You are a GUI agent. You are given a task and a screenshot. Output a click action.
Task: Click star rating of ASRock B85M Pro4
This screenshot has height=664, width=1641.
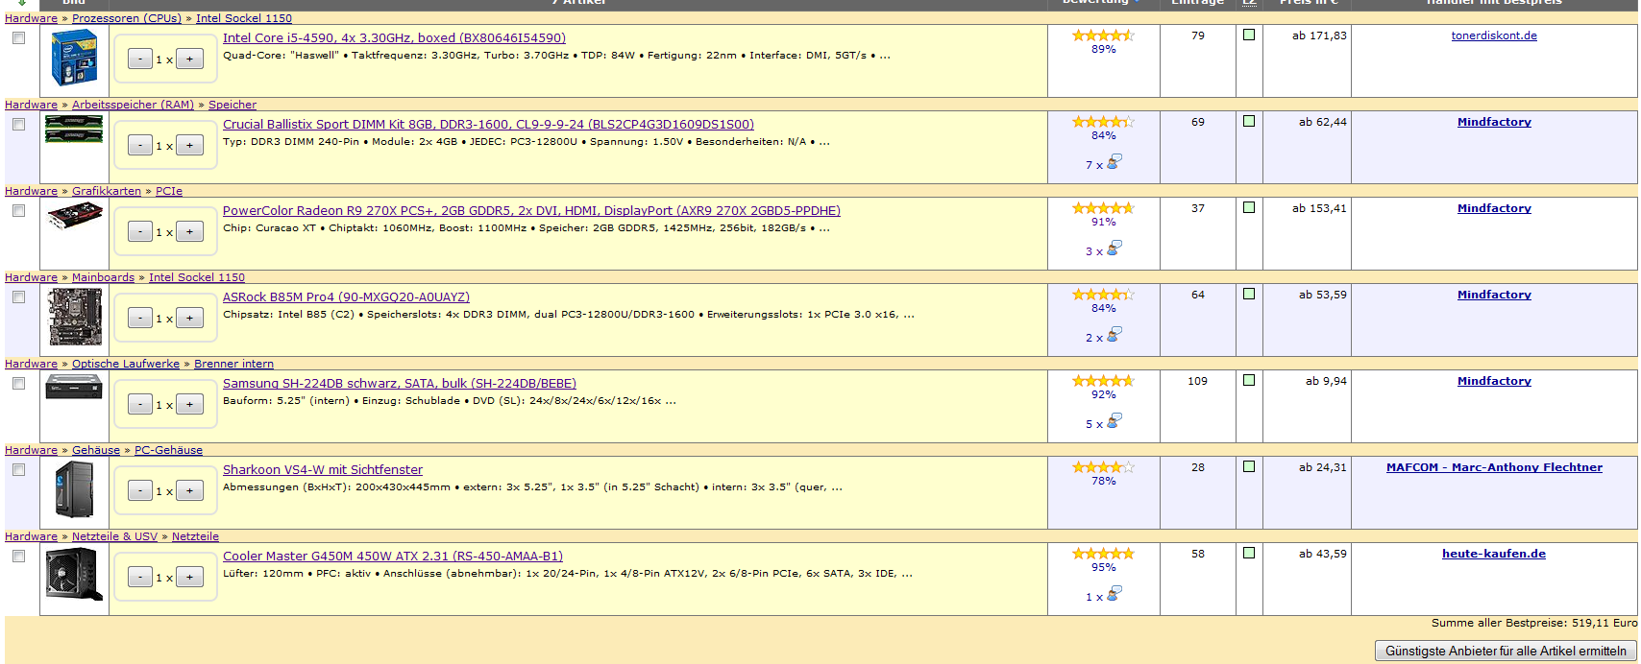click(1103, 295)
